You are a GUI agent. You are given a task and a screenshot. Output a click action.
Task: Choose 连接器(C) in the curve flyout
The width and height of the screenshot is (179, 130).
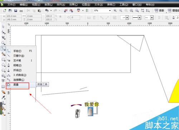coord(21,80)
